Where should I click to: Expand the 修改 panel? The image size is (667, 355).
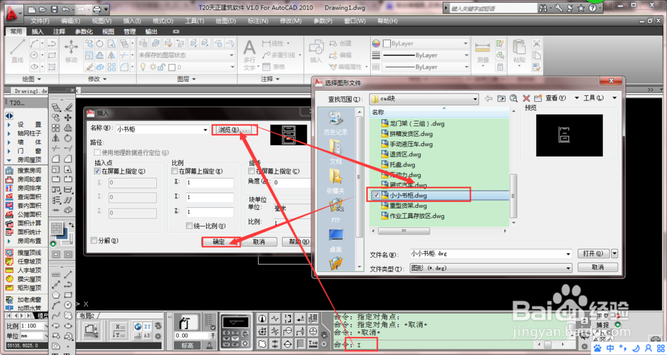click(x=98, y=79)
